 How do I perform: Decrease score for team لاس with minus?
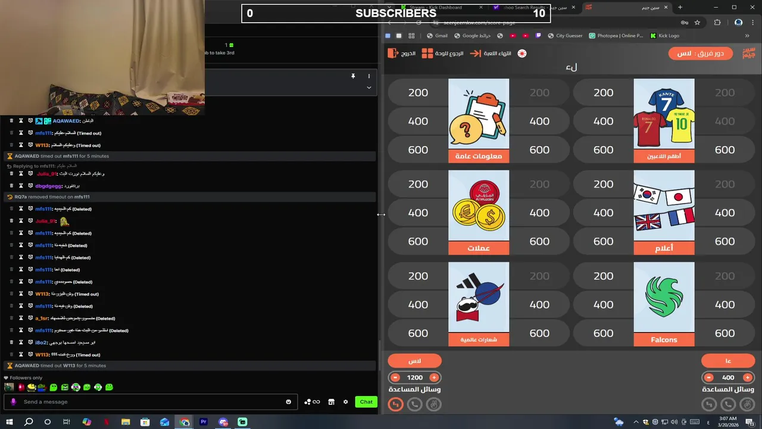396,378
